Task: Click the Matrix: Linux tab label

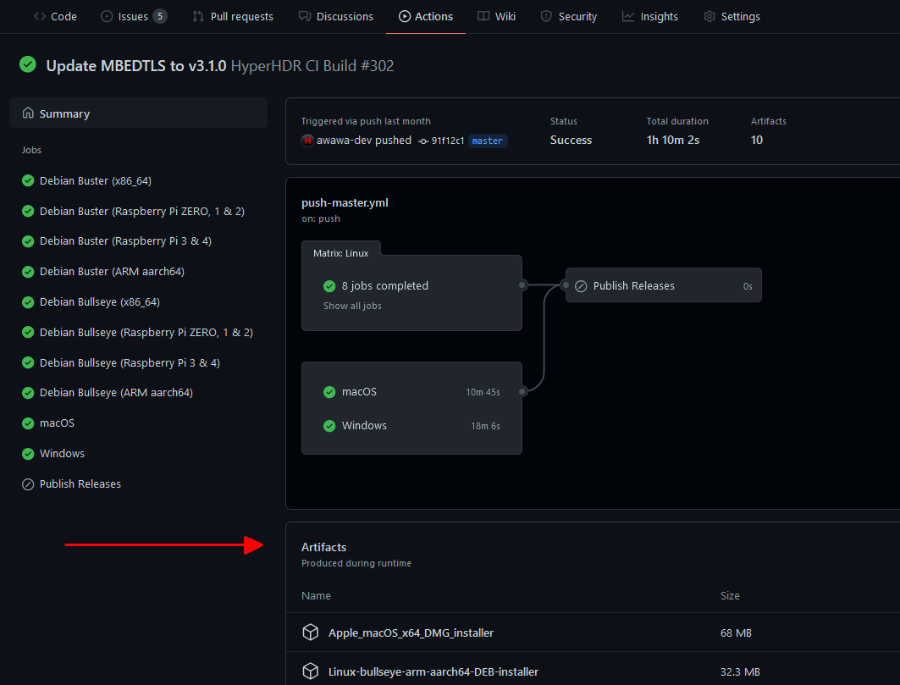Action: (x=341, y=253)
